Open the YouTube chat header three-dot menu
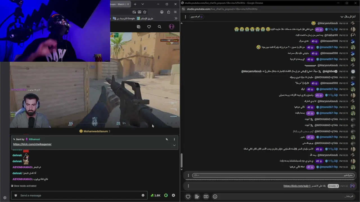 [x=185, y=17]
